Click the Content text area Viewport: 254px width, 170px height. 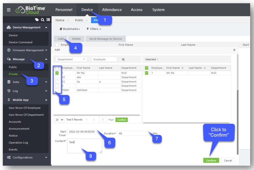point(84,146)
